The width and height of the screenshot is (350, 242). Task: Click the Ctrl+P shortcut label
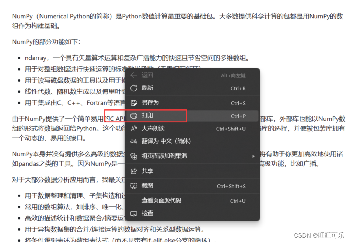(x=238, y=116)
